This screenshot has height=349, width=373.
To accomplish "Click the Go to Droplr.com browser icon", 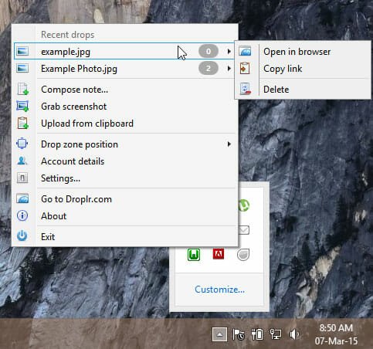I will [22, 198].
